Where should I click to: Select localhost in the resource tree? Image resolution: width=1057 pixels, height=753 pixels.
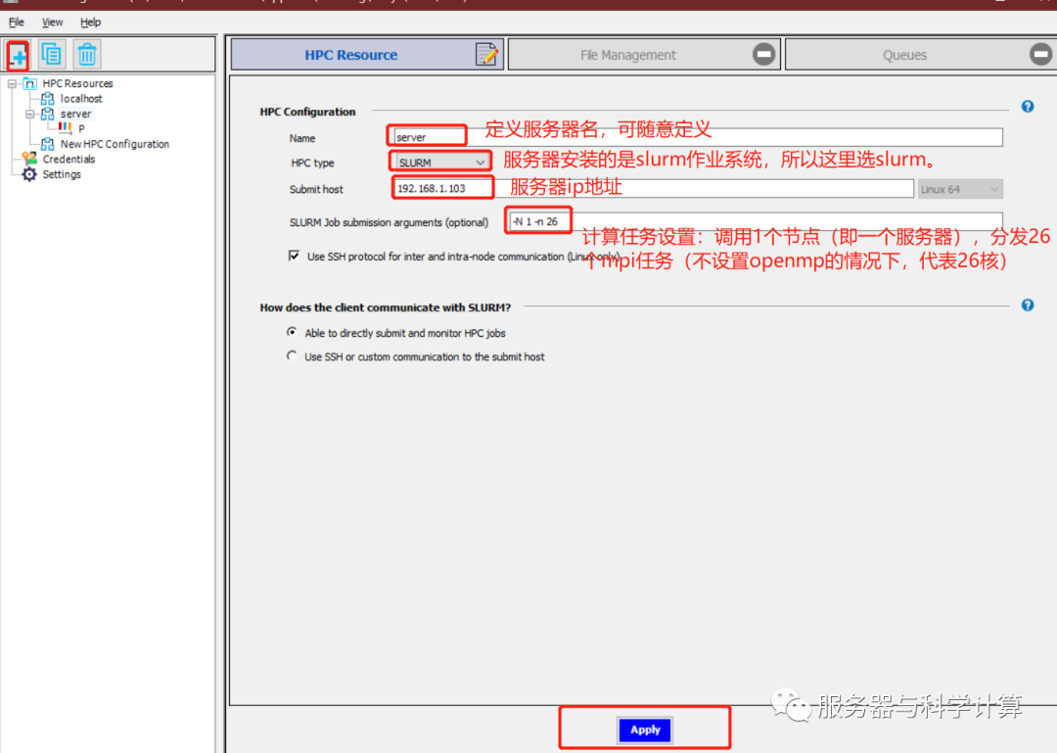(x=81, y=99)
